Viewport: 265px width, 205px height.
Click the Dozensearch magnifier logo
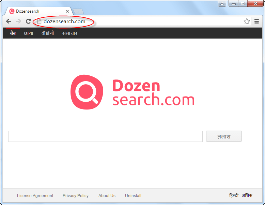(x=87, y=92)
